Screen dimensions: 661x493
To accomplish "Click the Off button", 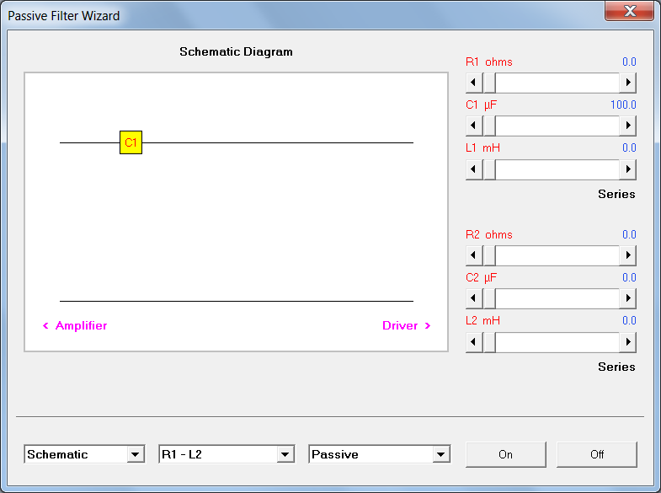I will click(597, 454).
